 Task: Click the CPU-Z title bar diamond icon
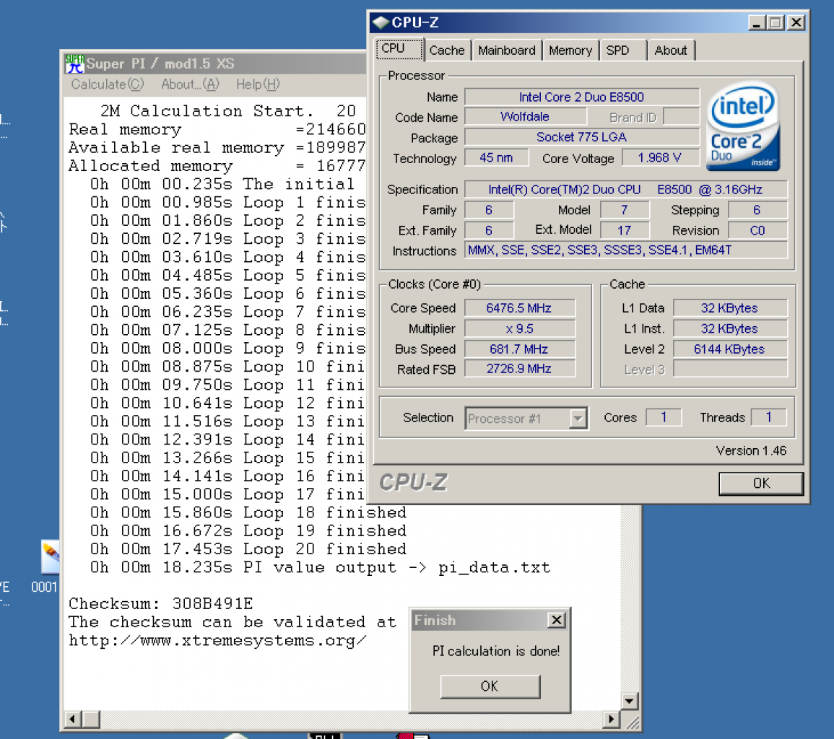click(x=381, y=22)
